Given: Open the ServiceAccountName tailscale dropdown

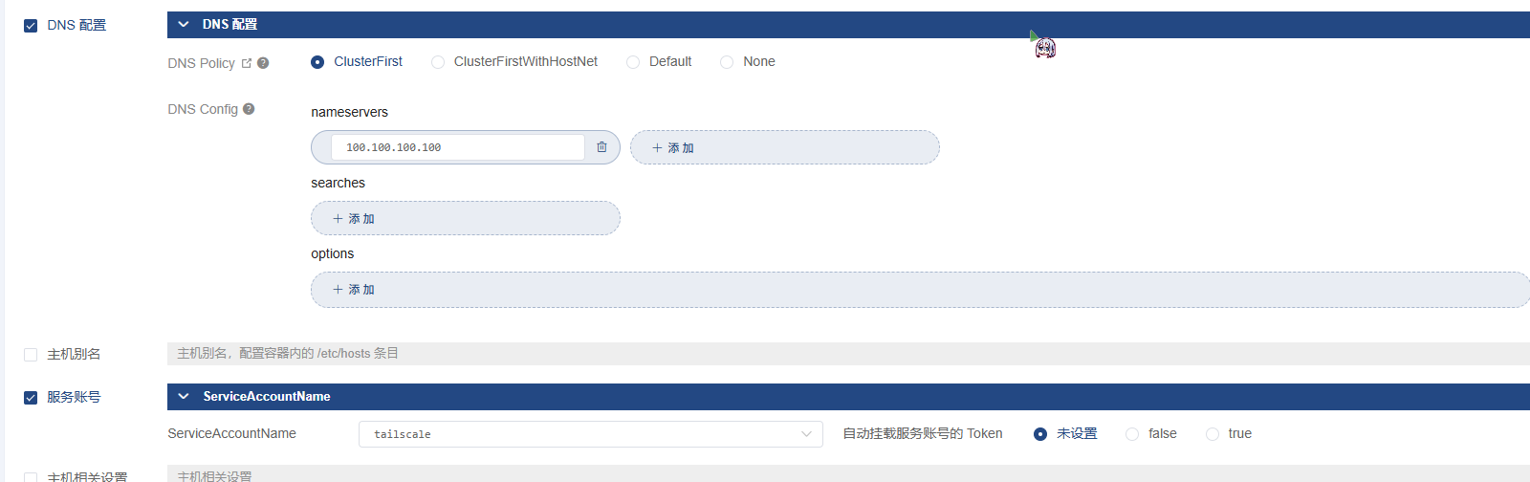Looking at the screenshot, I should (591, 434).
